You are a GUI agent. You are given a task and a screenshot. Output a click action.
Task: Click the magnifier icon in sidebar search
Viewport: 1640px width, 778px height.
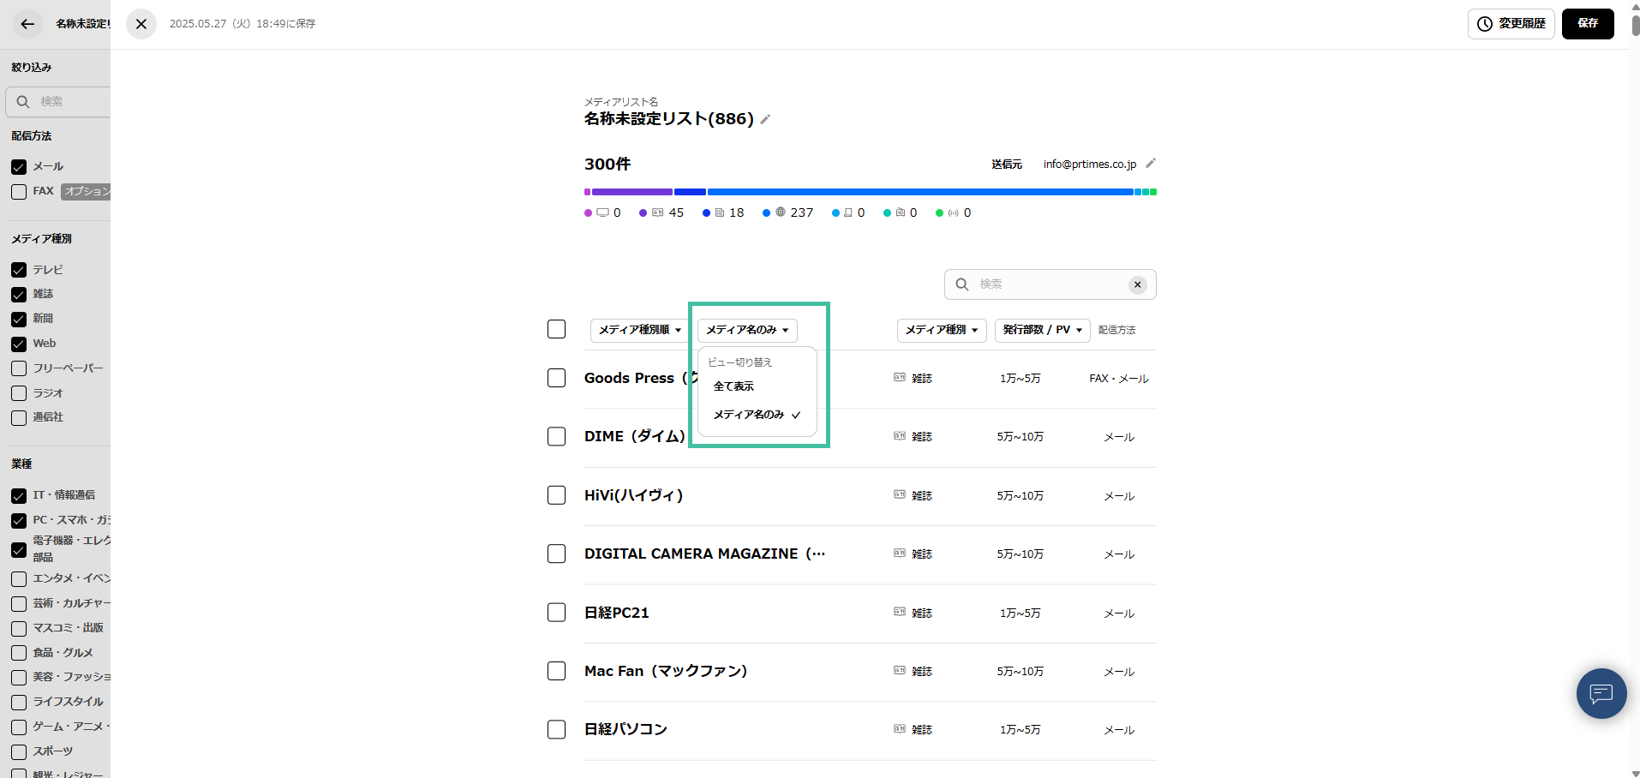(23, 102)
